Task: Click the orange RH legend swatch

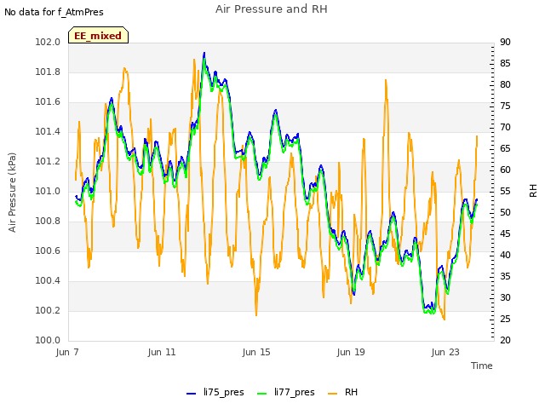Action: 332,393
